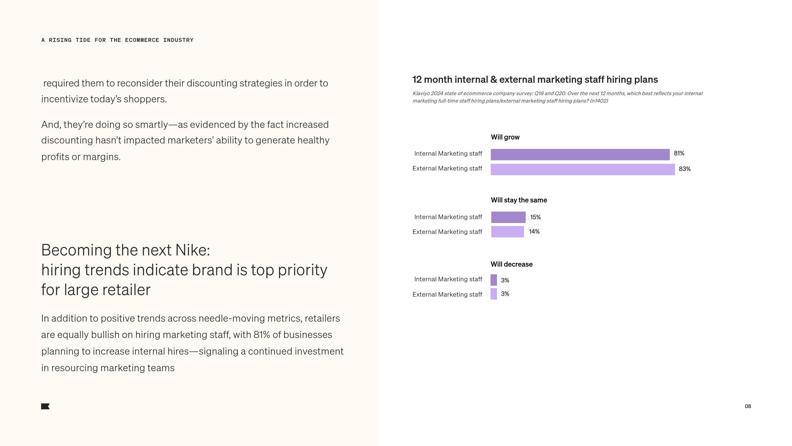Click the 15% stay-the-same internal bar
Image resolution: width=792 pixels, height=446 pixels.
coord(508,217)
